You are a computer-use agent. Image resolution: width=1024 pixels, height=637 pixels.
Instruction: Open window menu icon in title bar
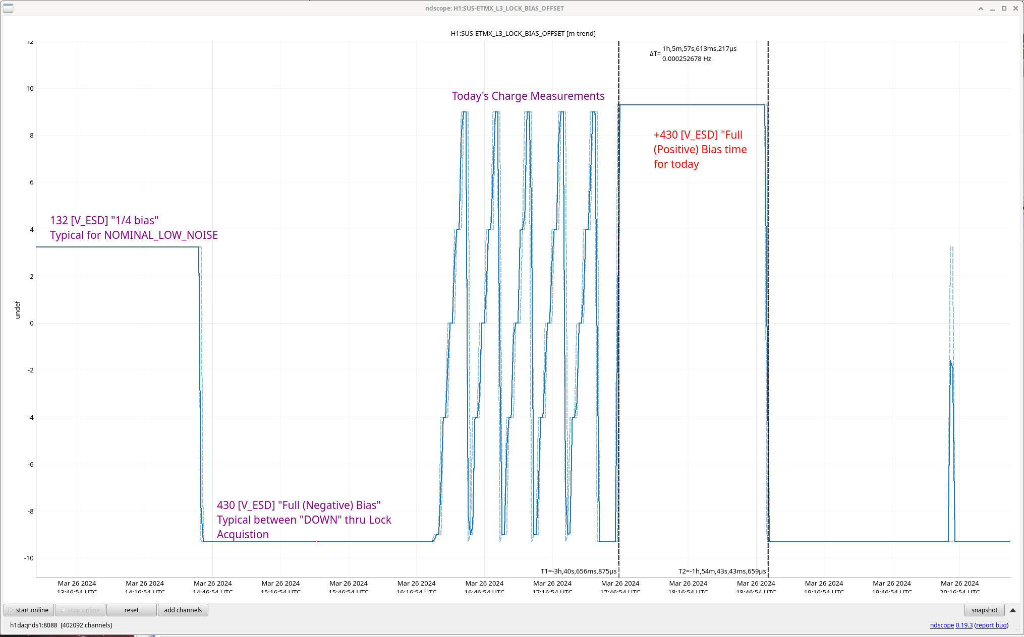[8, 8]
